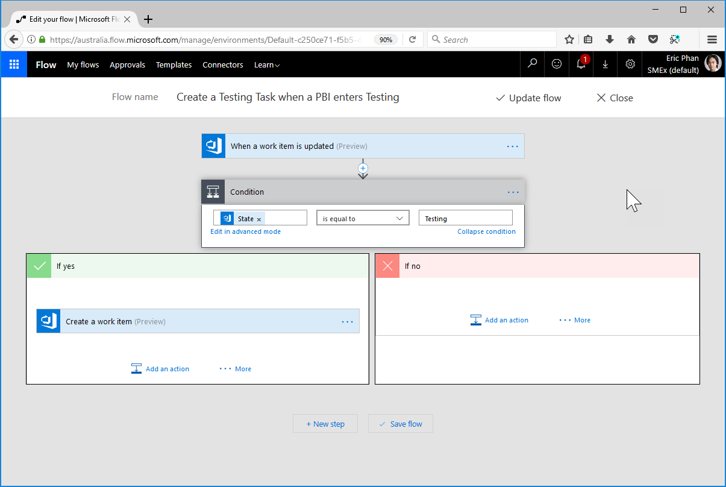Open My flows
The image size is (726, 487).
click(83, 64)
